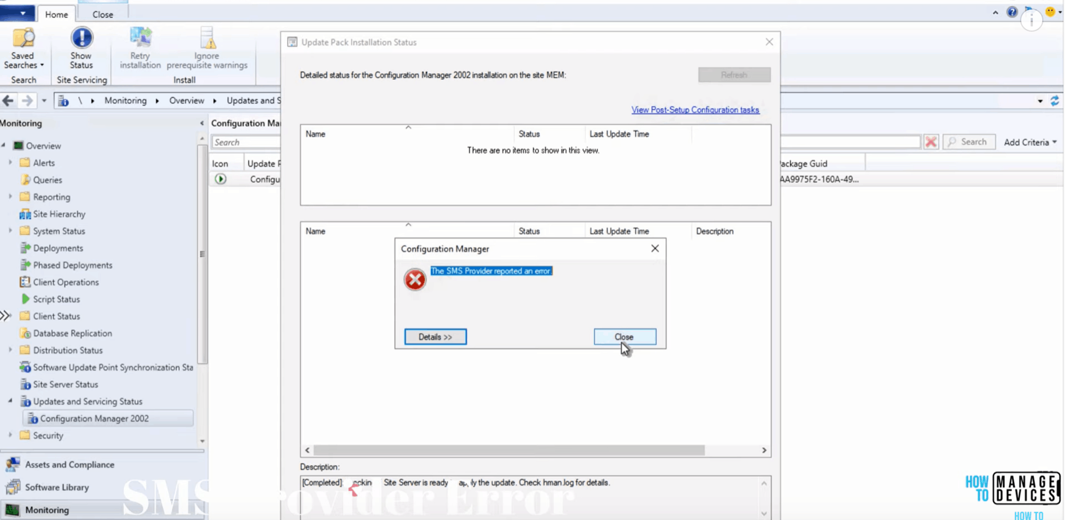Open Client Operations node
1065x520 pixels.
65,282
